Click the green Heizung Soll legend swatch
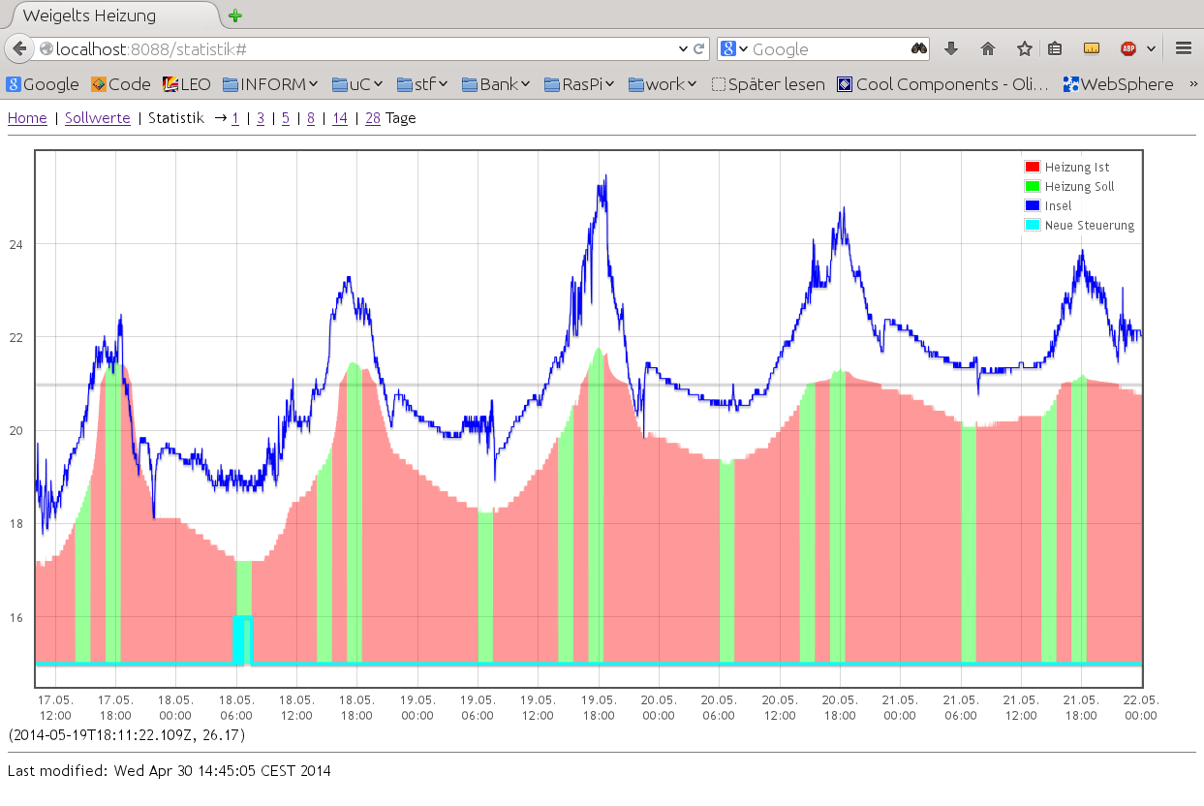Image resolution: width=1204 pixels, height=806 pixels. coord(1033,187)
